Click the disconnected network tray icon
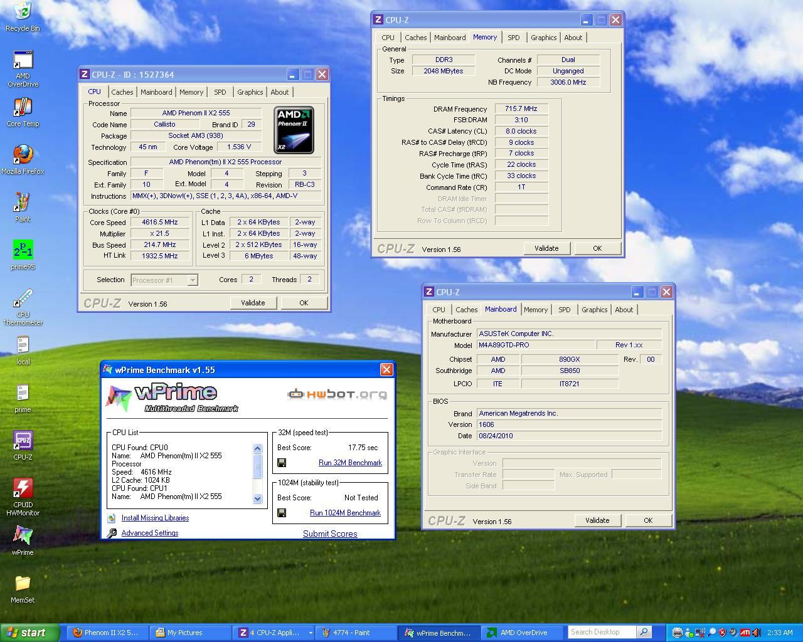803x642 pixels. (700, 633)
